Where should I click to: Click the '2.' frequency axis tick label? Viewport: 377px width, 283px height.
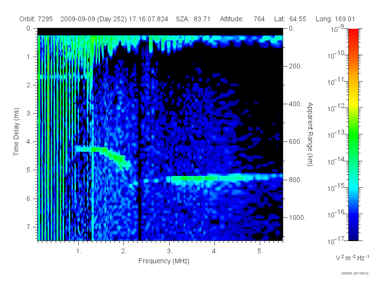coord(124,251)
